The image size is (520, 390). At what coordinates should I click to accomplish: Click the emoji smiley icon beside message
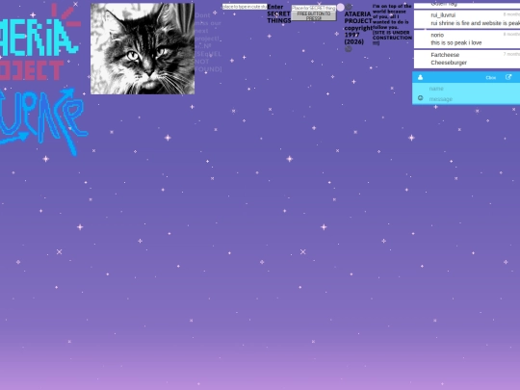tap(420, 98)
